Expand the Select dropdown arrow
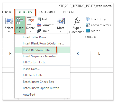116x103 pixels. 9,32
